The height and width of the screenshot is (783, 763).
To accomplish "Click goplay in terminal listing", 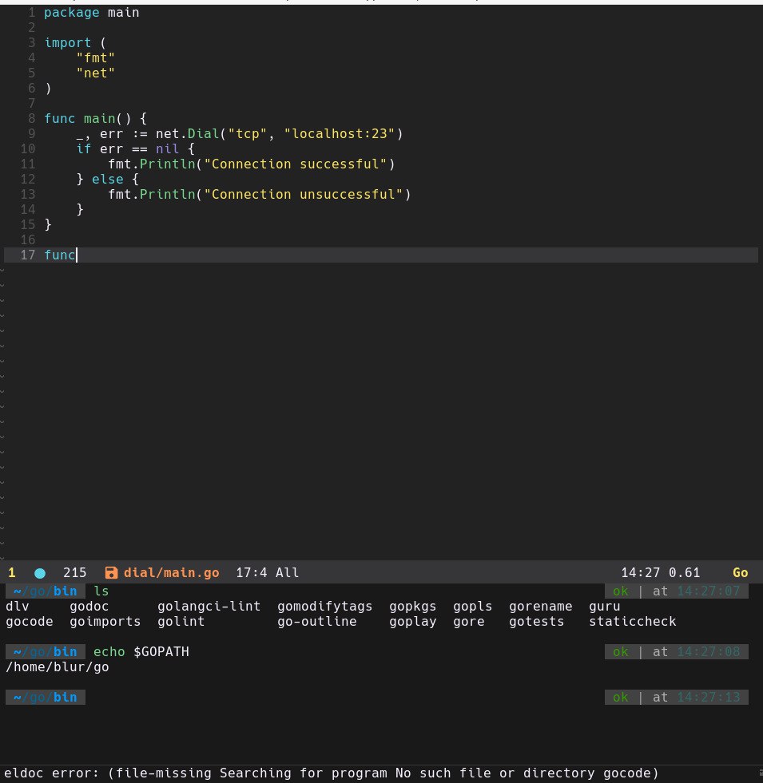I will (413, 622).
